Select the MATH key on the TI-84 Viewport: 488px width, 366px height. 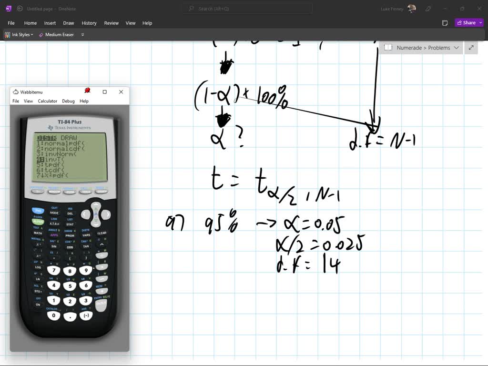coord(38,234)
